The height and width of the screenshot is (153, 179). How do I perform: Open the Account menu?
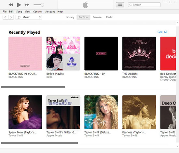pyautogui.click(x=50, y=12)
